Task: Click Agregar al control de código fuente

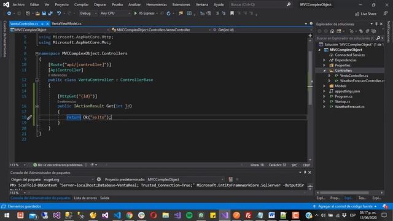Action: [345, 206]
